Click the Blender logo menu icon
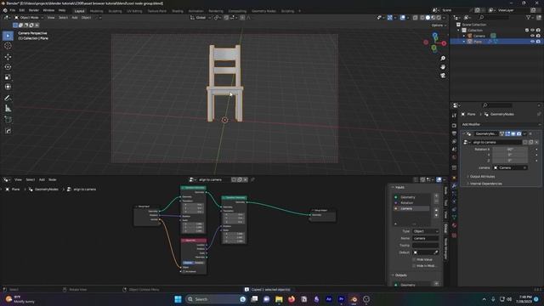 coord(5,10)
